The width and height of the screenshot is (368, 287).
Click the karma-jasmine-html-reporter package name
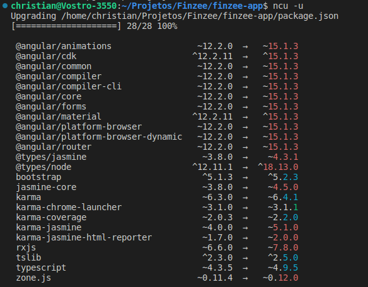point(84,238)
